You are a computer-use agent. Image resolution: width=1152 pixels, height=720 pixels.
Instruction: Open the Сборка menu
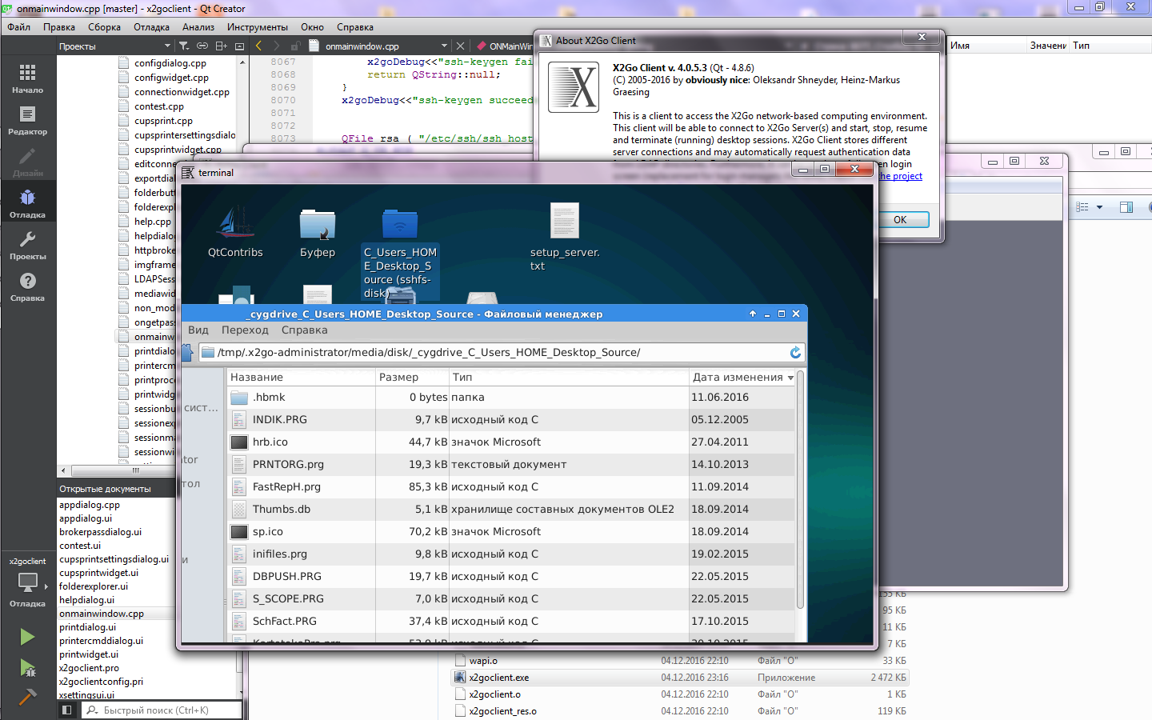[x=104, y=26]
